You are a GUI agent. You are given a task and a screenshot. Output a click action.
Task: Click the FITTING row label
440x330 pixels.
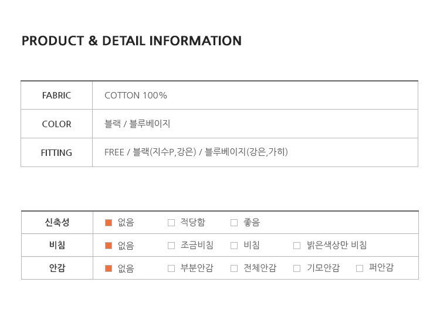(56, 152)
